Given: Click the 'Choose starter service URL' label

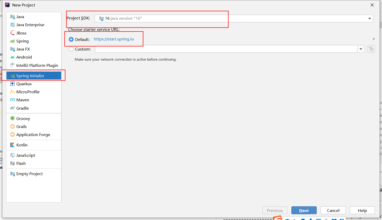Looking at the screenshot, I should click(94, 30).
